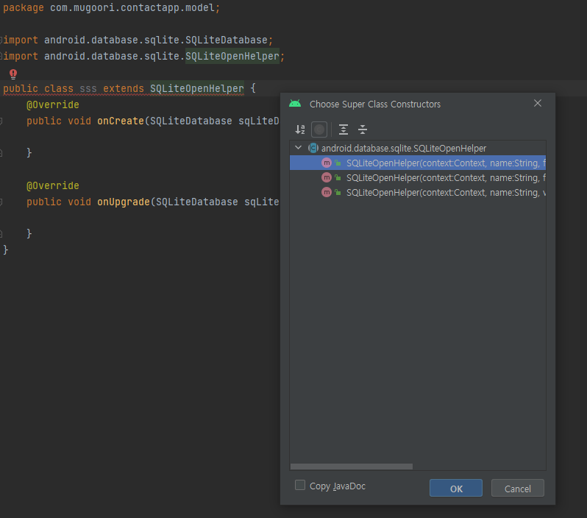Collapse all nodes in constructor tree
587x518 pixels.
point(363,129)
